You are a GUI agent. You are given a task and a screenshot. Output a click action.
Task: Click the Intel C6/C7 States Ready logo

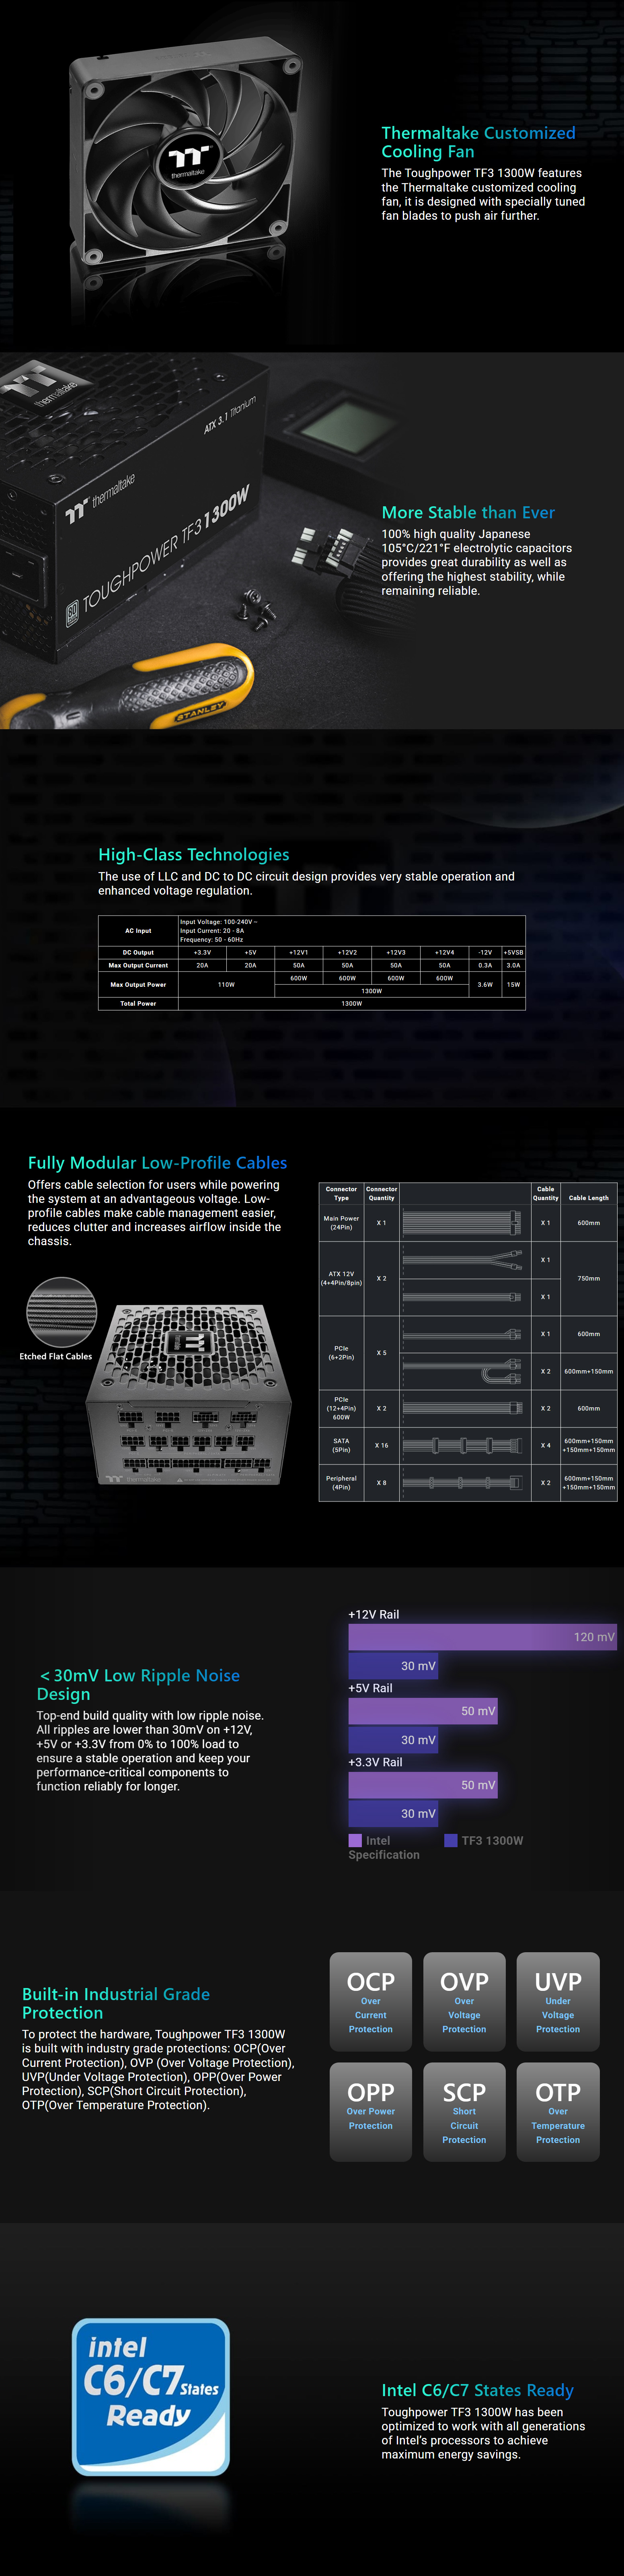coord(151,2396)
